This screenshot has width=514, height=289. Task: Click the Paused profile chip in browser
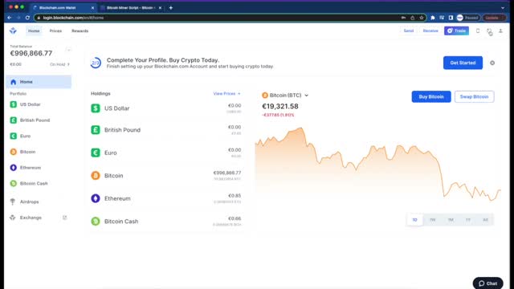[468, 18]
